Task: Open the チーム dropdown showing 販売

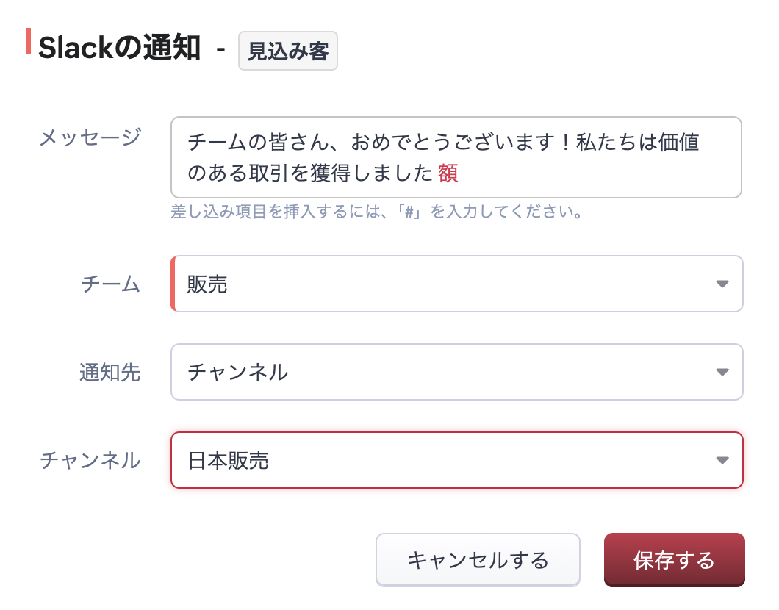Action: pos(441,284)
